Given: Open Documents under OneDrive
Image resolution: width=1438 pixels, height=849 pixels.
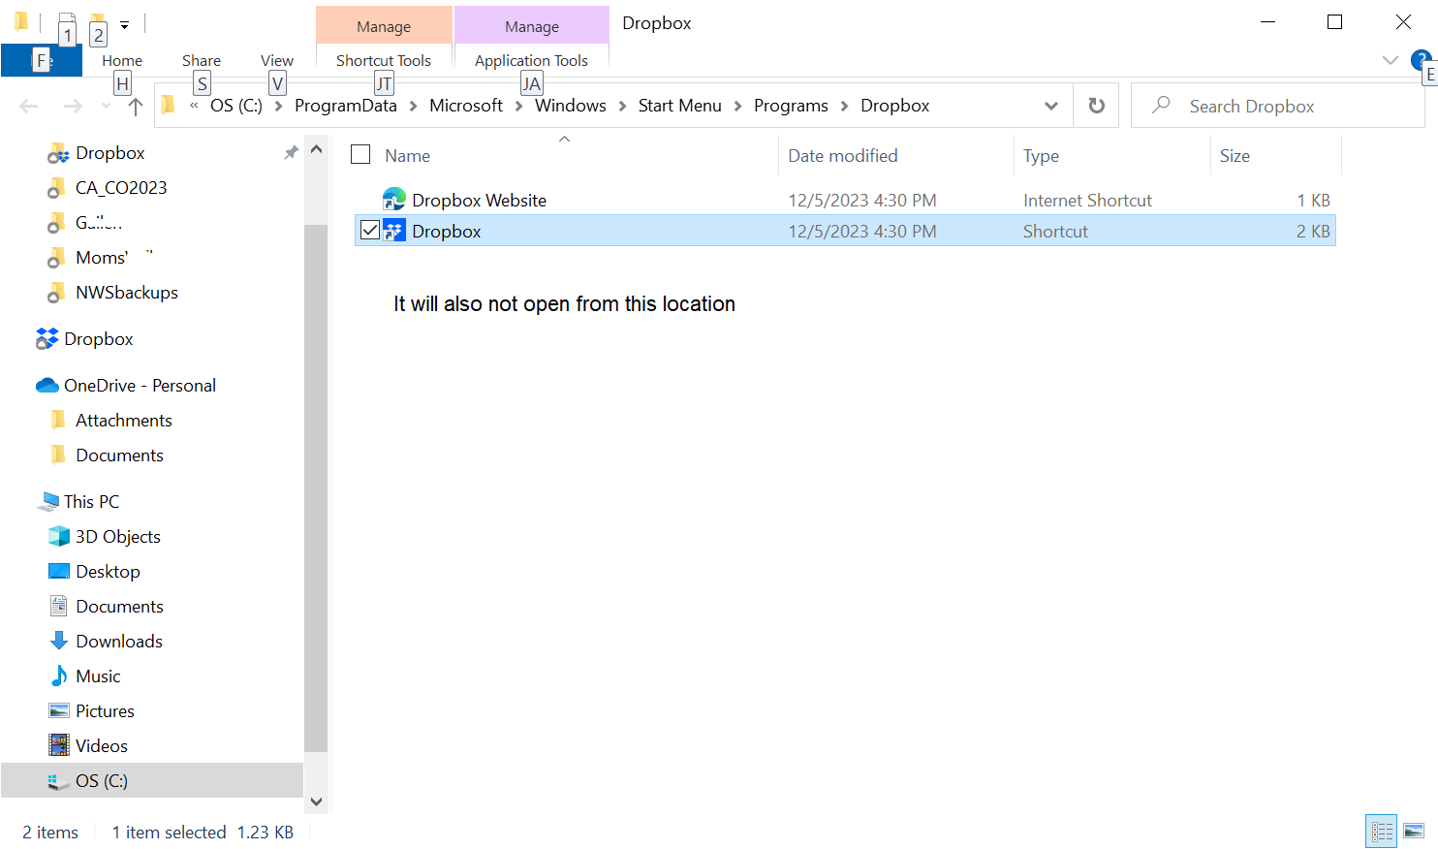Looking at the screenshot, I should pyautogui.click(x=119, y=456).
